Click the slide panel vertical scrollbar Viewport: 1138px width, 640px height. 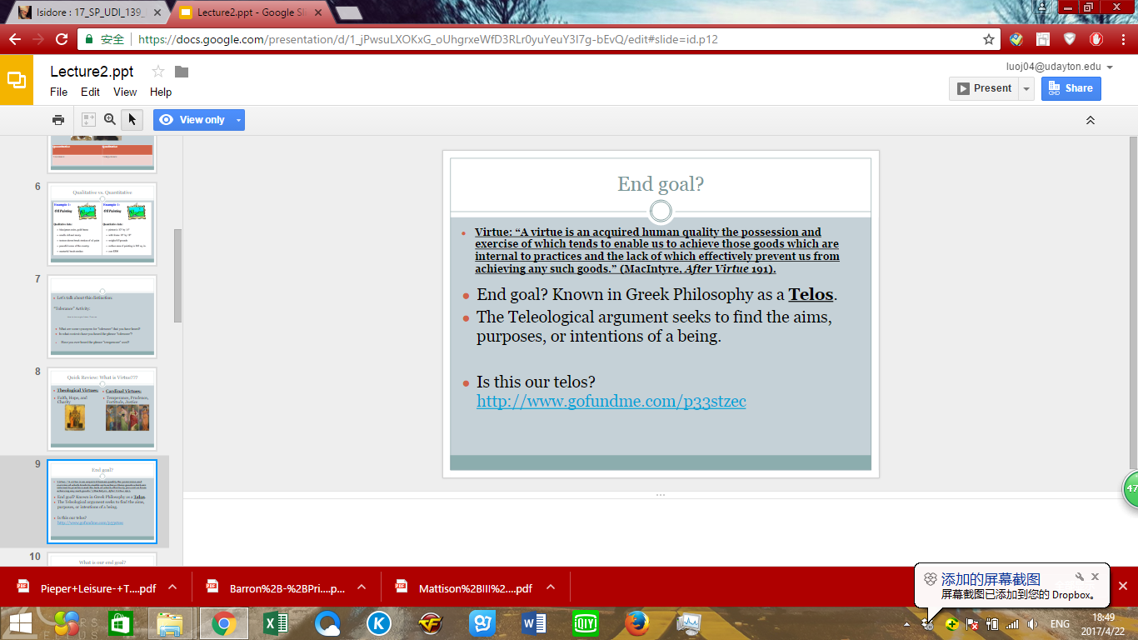tap(177, 275)
